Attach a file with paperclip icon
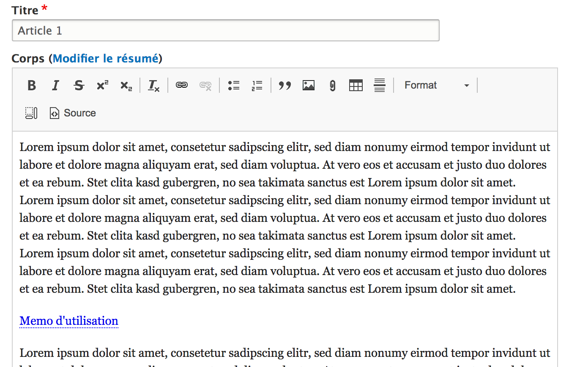This screenshot has width=569, height=367. [x=332, y=86]
